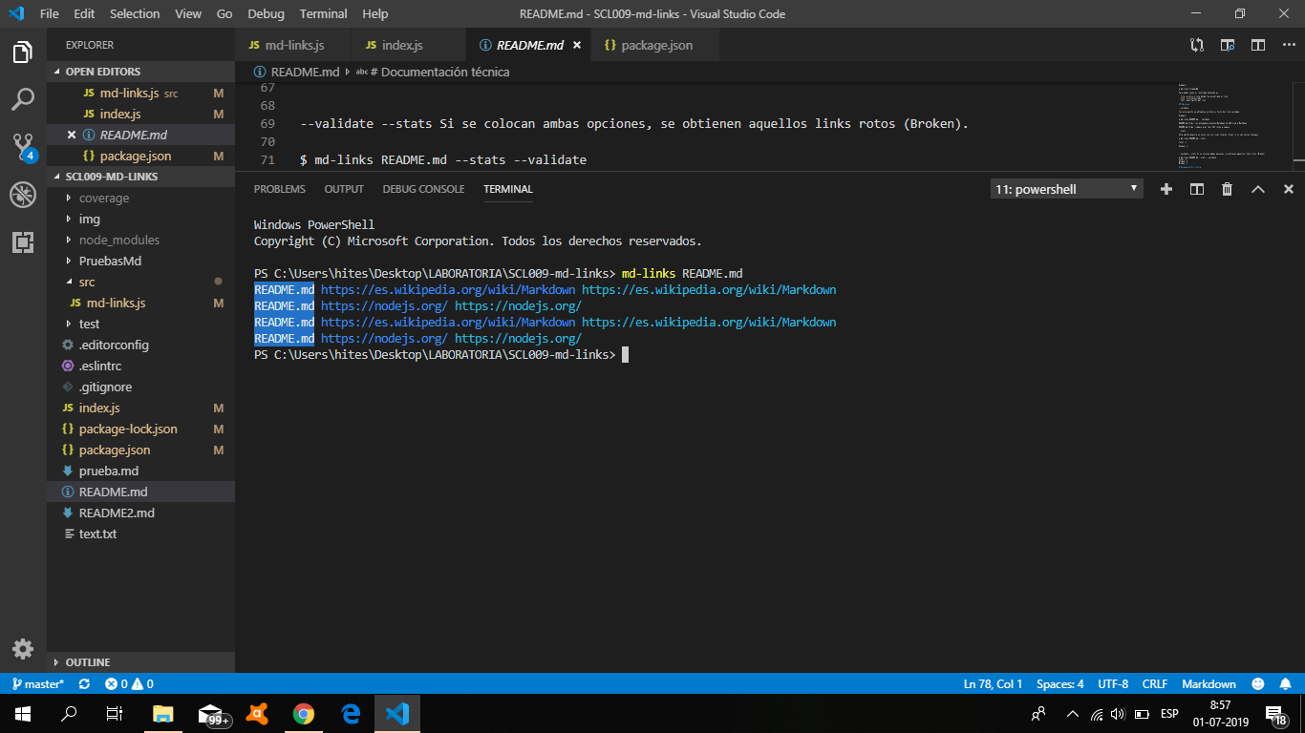Open the File menu

[50, 13]
